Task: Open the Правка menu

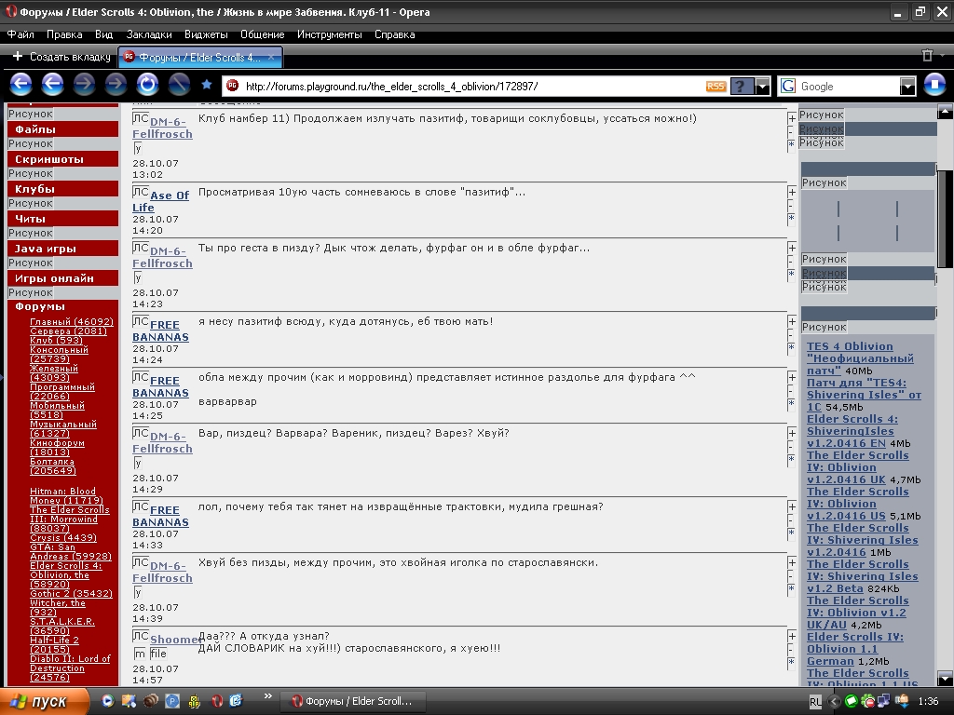Action: (x=64, y=34)
